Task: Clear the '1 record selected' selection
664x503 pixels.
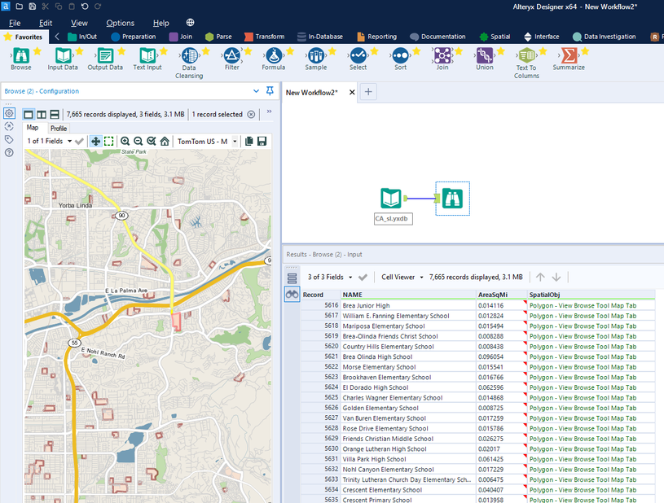Action: click(x=251, y=115)
